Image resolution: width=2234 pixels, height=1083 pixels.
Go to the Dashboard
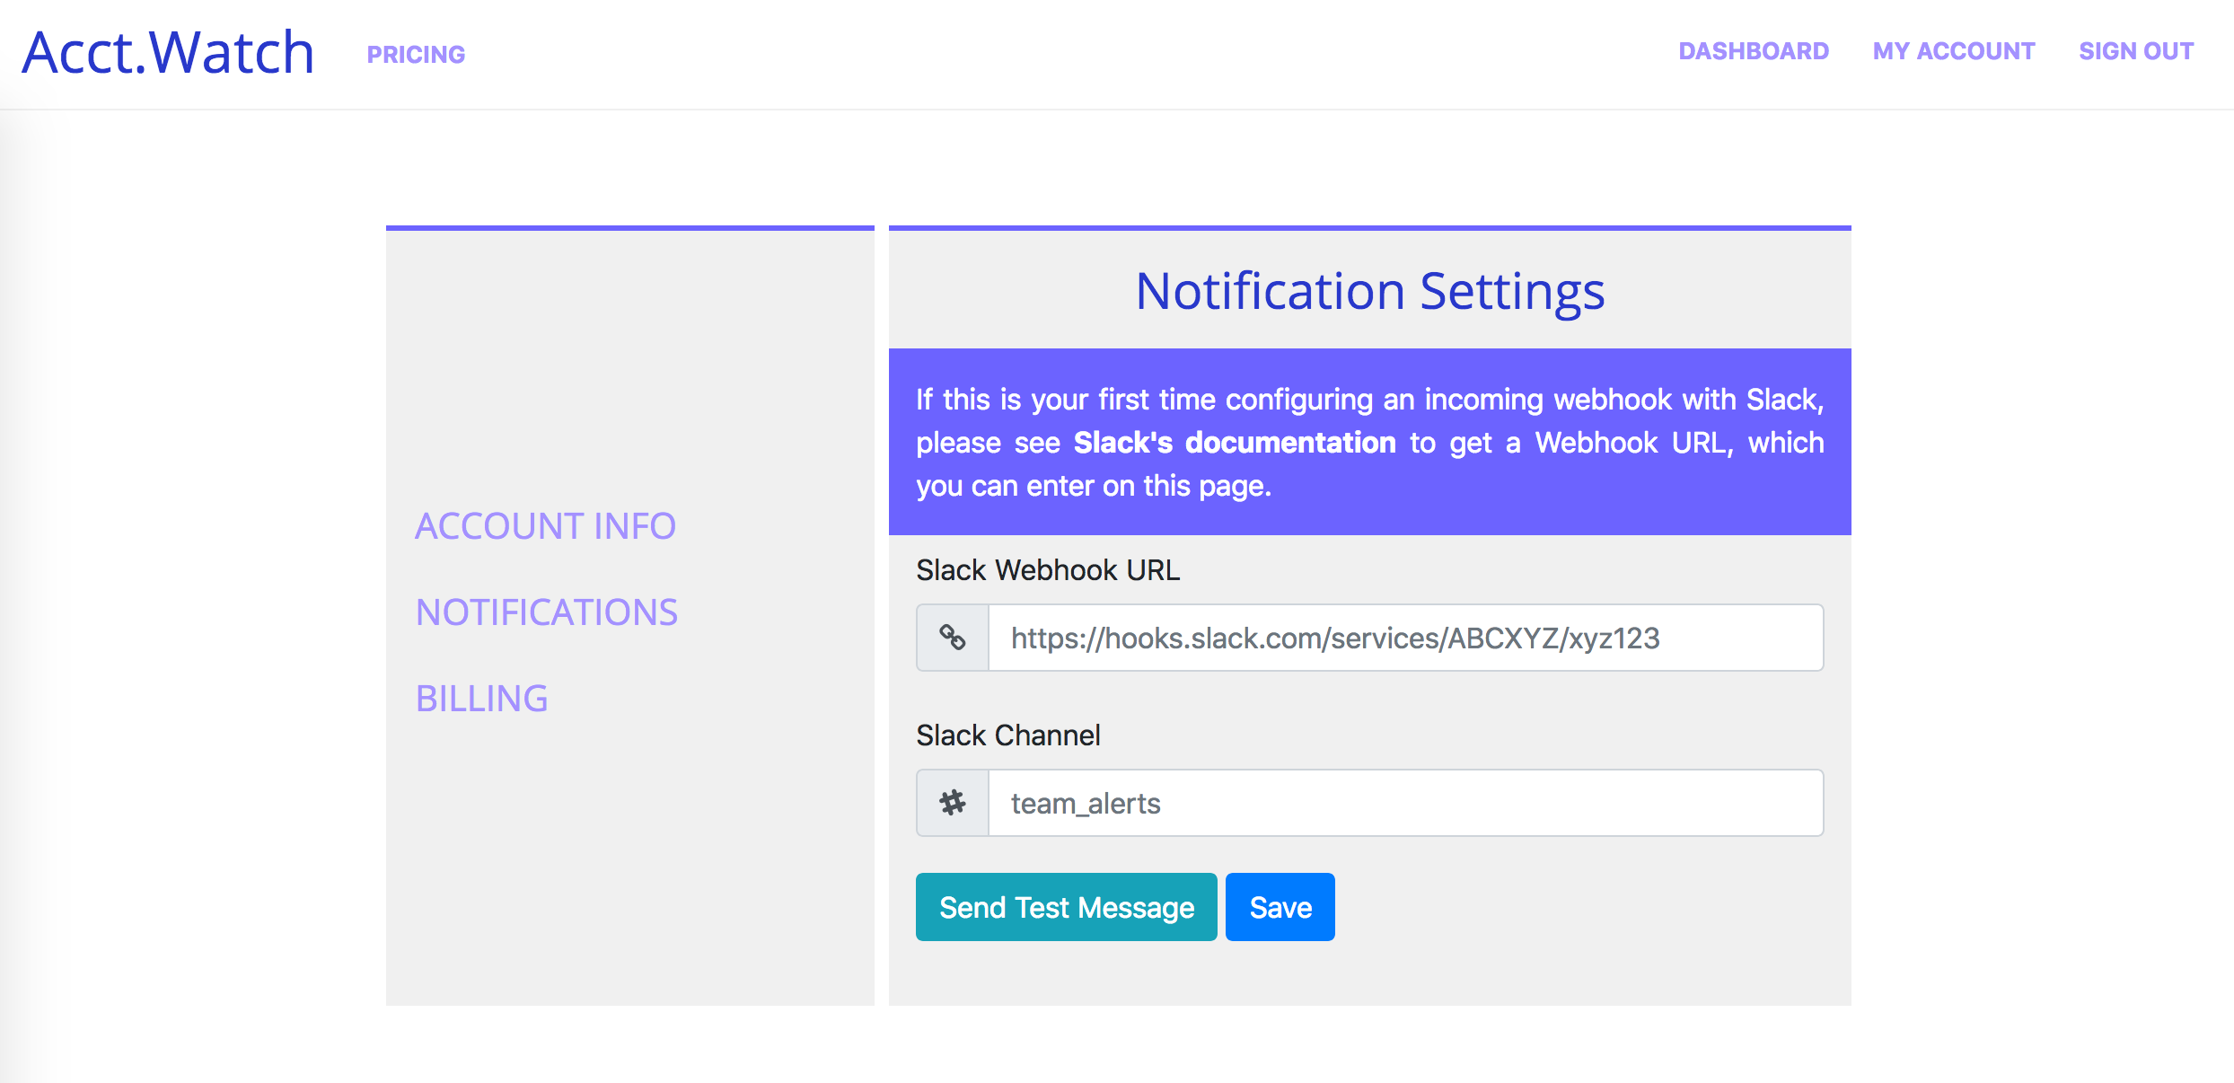(1753, 51)
